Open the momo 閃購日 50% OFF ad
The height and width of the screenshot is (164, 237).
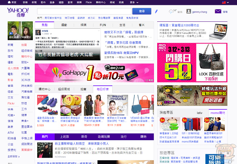click(192, 63)
